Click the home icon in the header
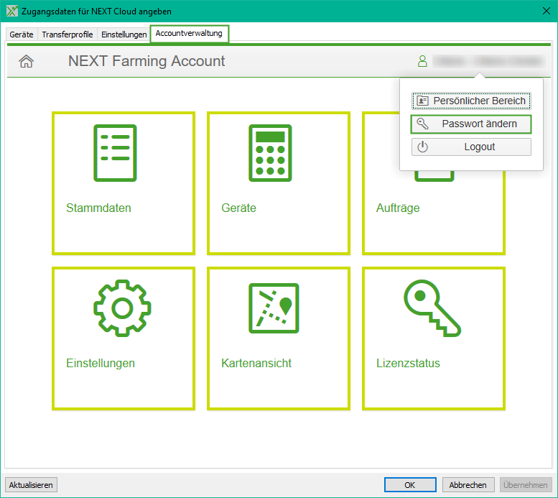This screenshot has width=558, height=498. click(26, 62)
